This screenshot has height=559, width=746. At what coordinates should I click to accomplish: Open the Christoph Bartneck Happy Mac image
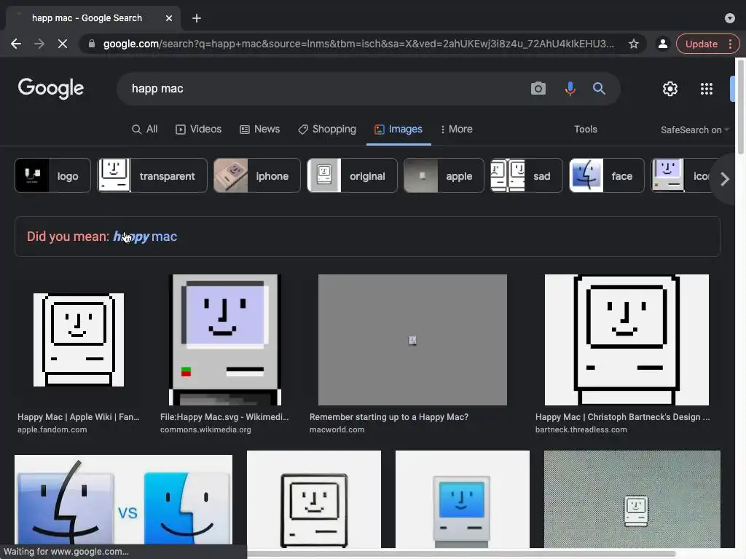point(627,340)
